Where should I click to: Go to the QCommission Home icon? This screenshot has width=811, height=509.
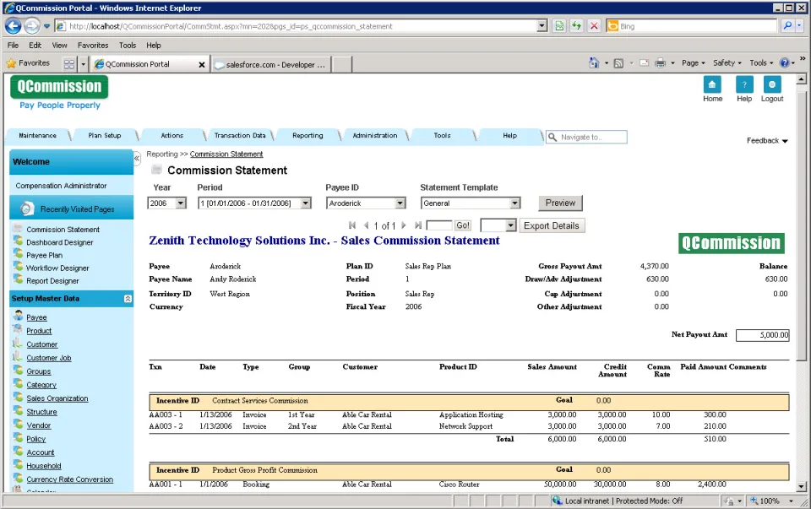click(x=711, y=84)
